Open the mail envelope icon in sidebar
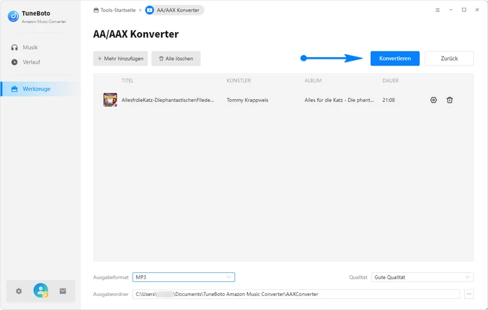This screenshot has width=488, height=310. [63, 290]
